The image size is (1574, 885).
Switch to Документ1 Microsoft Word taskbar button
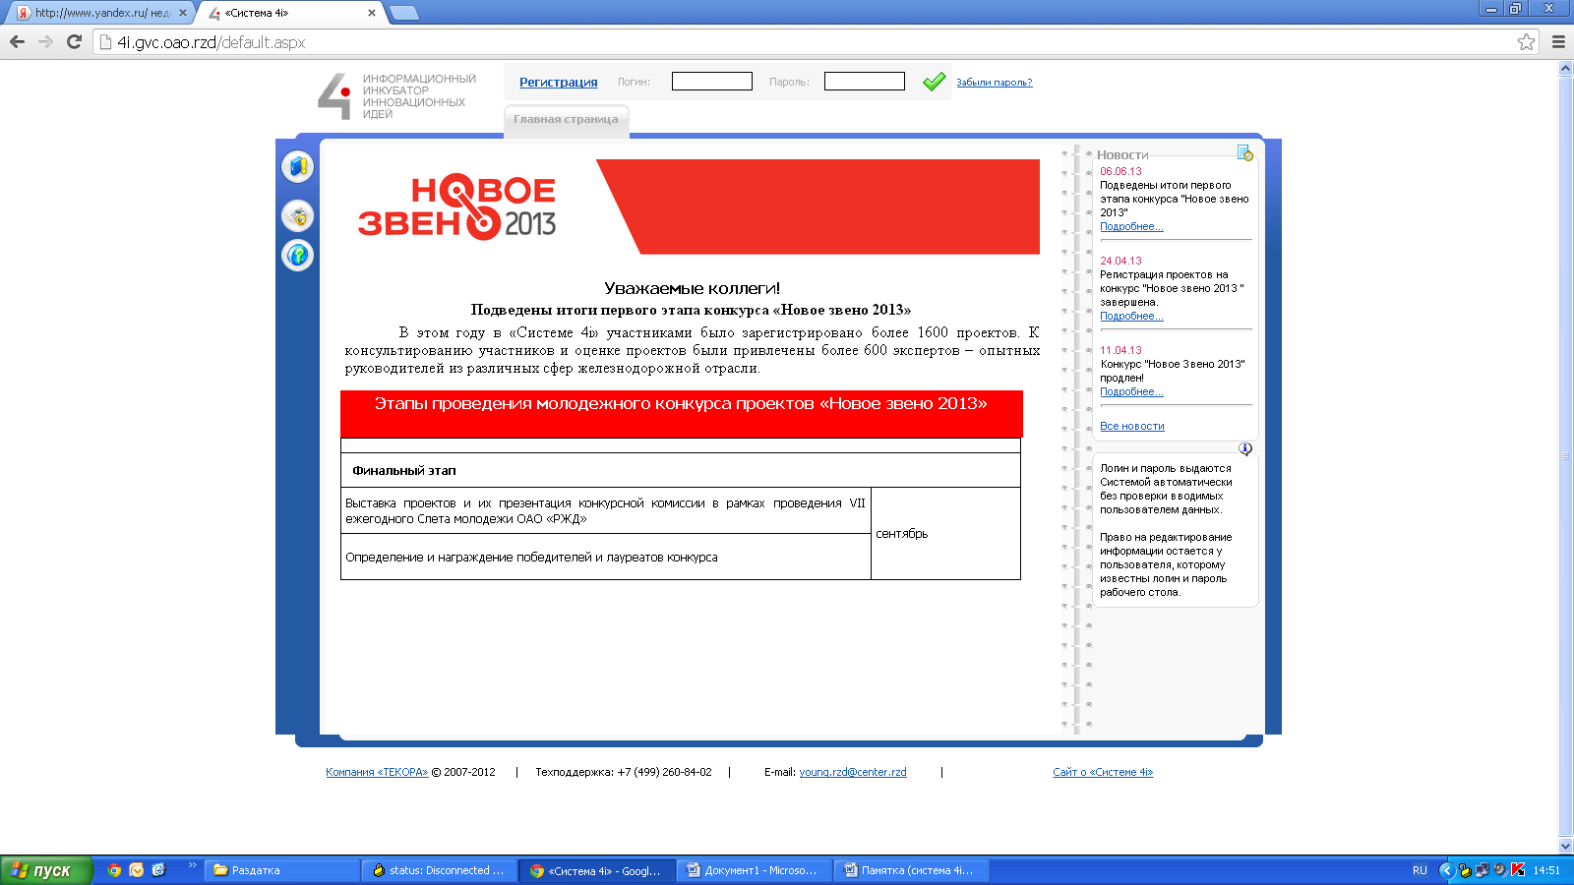[755, 870]
